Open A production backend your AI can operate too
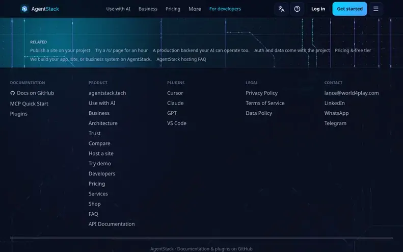Image resolution: width=403 pixels, height=252 pixels. pos(201,51)
